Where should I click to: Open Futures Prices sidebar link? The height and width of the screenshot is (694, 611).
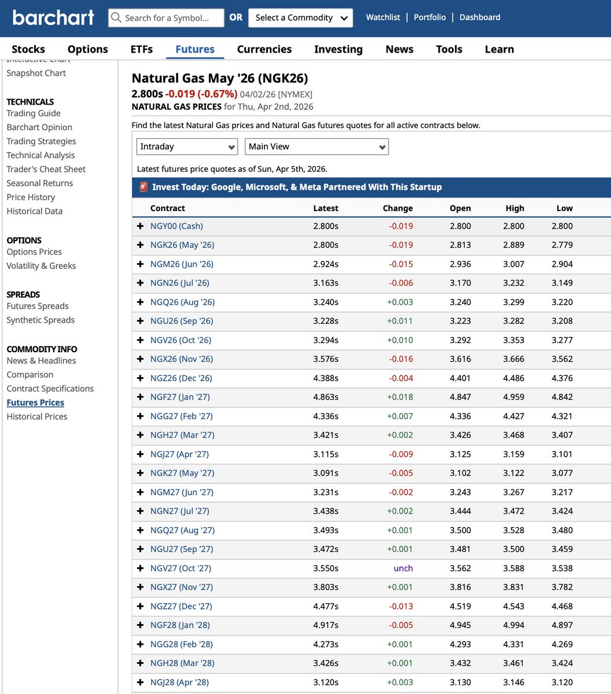pyautogui.click(x=35, y=403)
